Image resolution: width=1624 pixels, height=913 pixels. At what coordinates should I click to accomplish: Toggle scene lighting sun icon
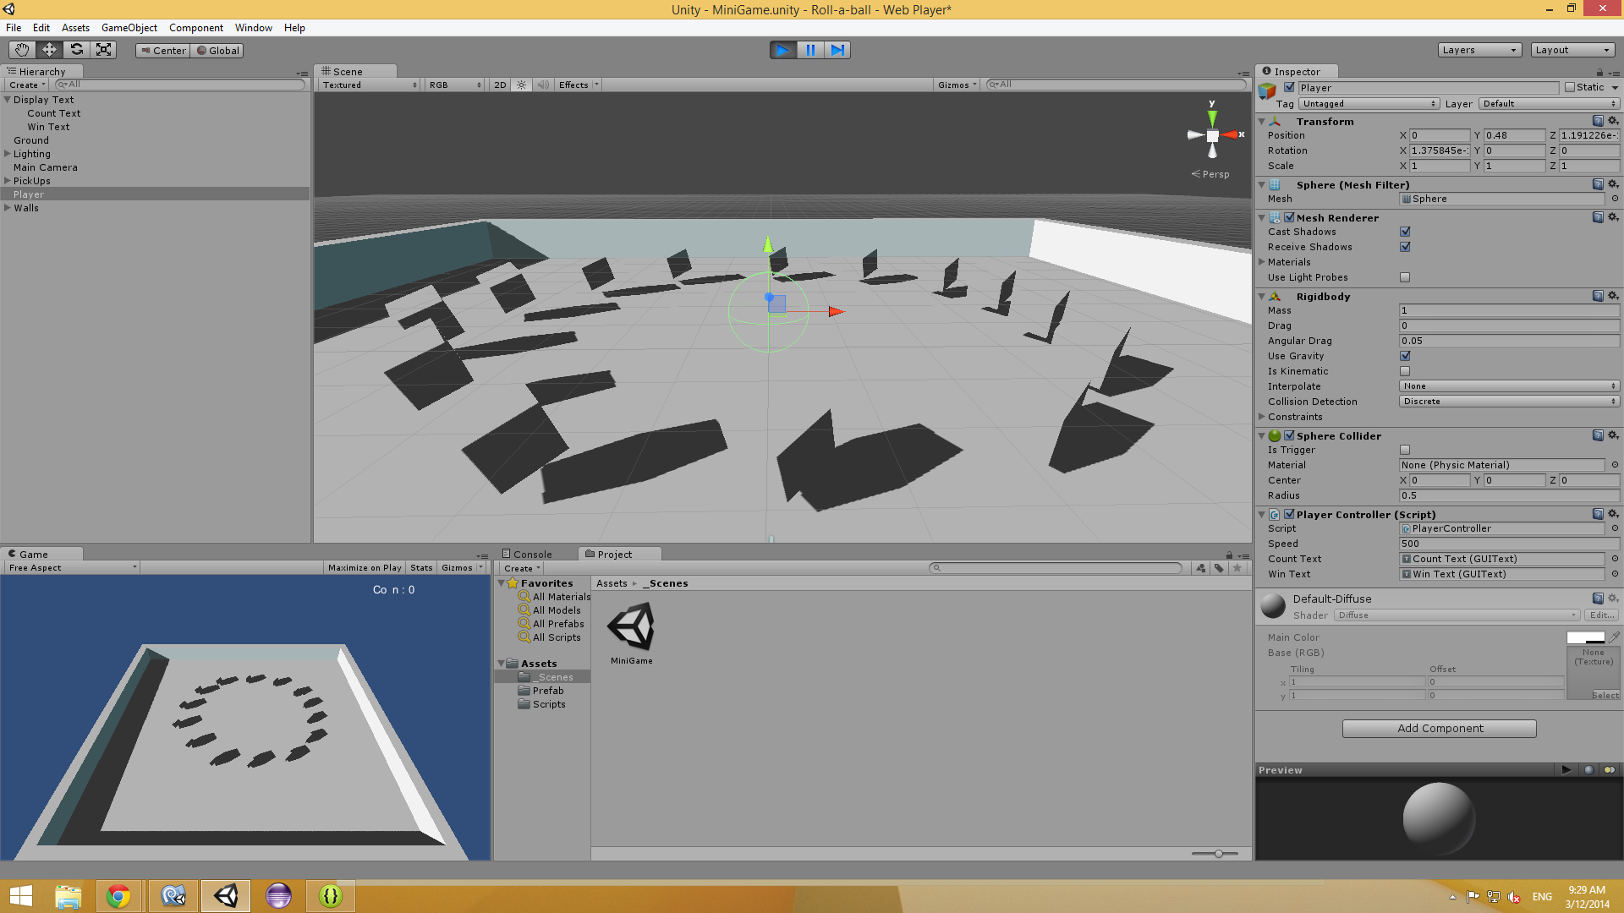pos(522,85)
